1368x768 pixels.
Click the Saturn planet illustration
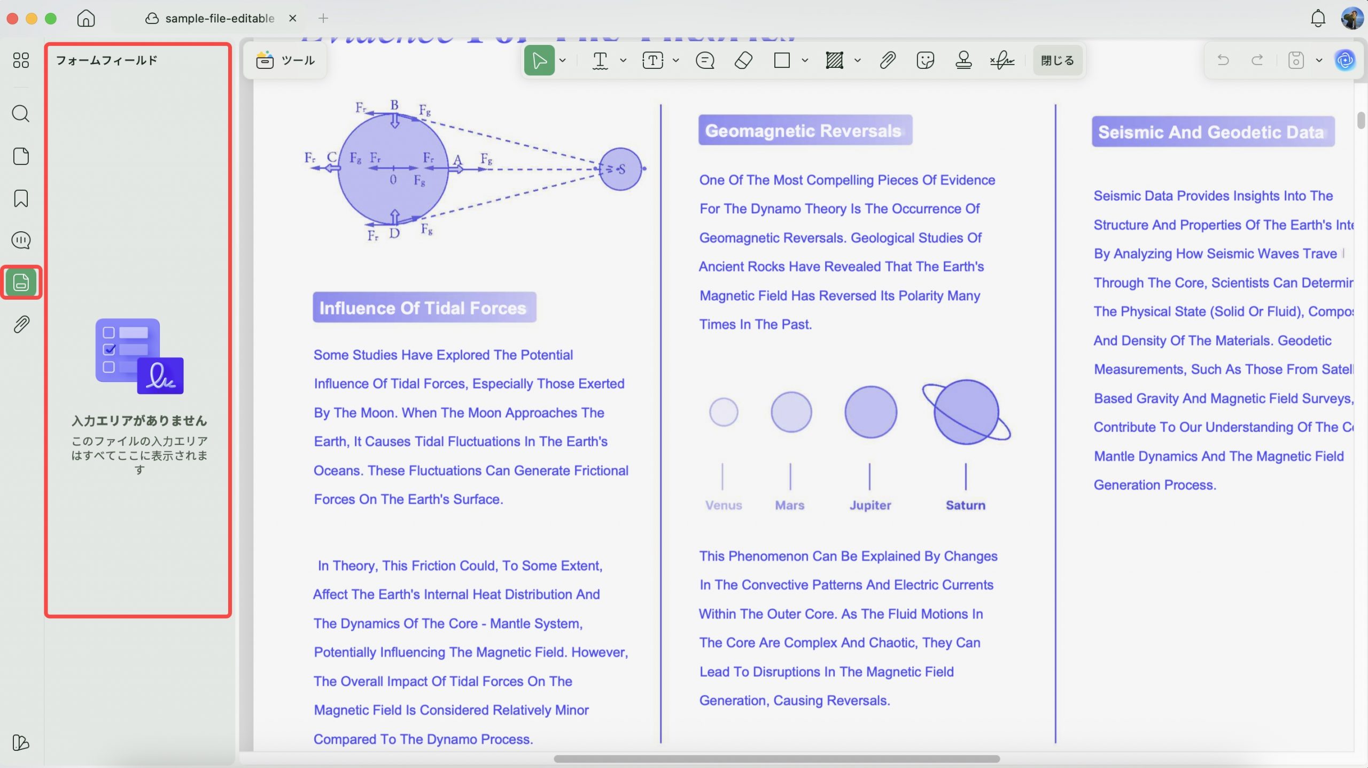966,412
